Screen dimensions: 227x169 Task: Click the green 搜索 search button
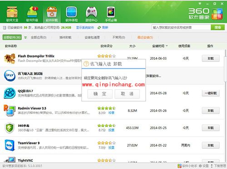click(x=217, y=27)
